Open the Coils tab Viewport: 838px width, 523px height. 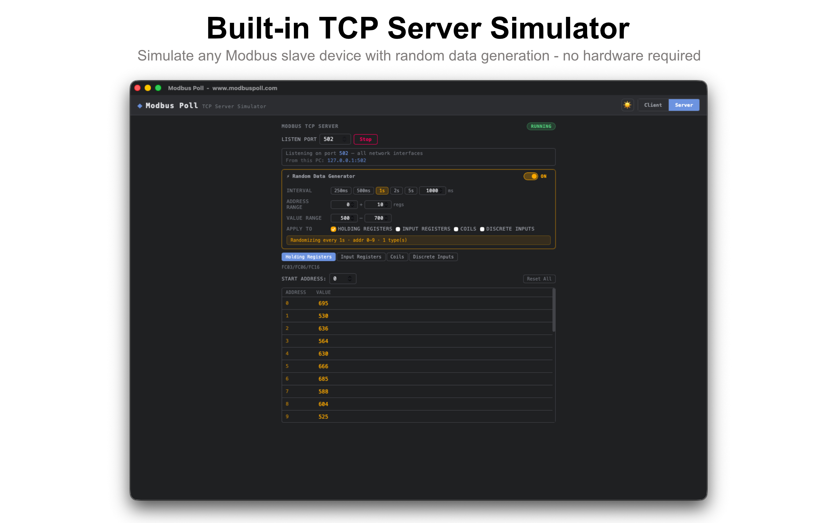(x=397, y=257)
